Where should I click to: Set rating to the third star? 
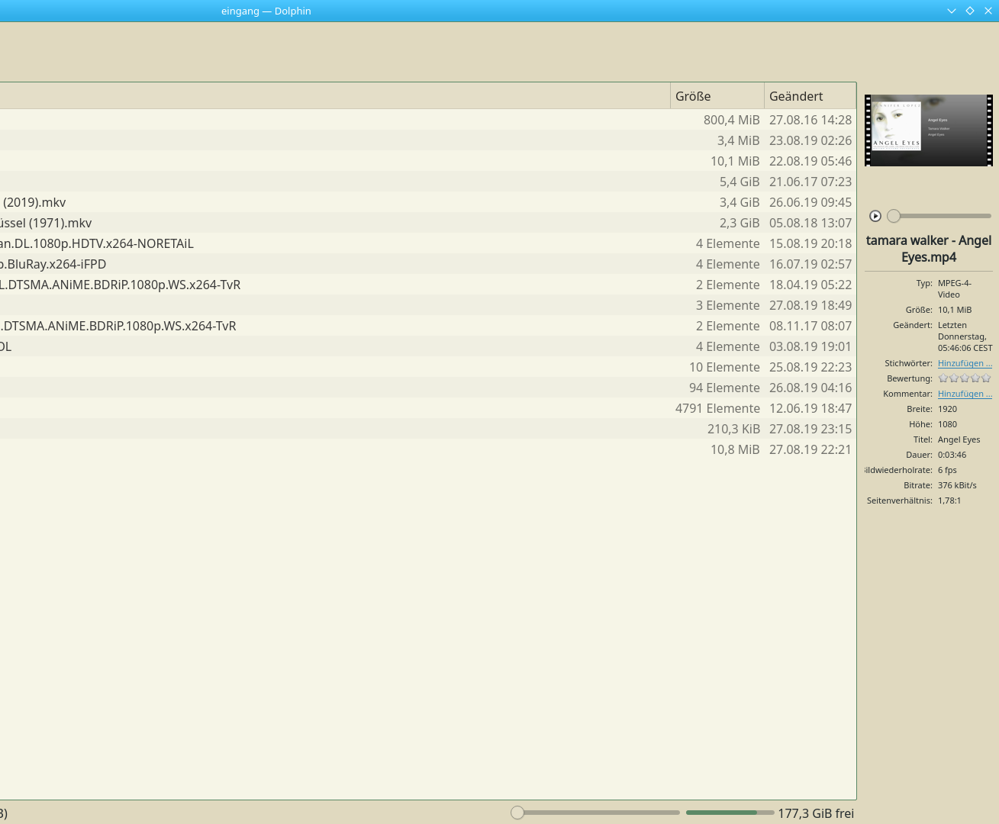pyautogui.click(x=965, y=378)
